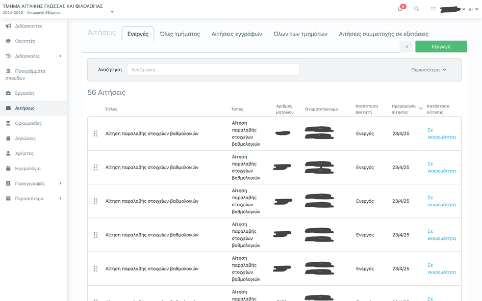This screenshot has width=482, height=301.
Task: Click the green Εξαγωγή button
Action: [x=441, y=47]
